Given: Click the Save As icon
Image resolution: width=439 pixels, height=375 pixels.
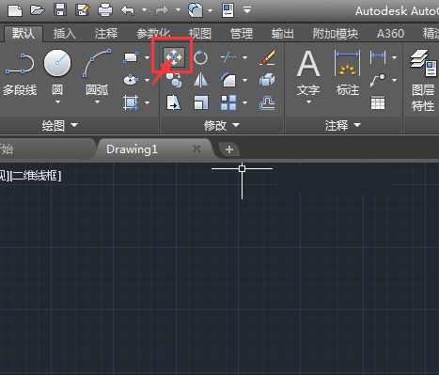Looking at the screenshot, I should 83,10.
